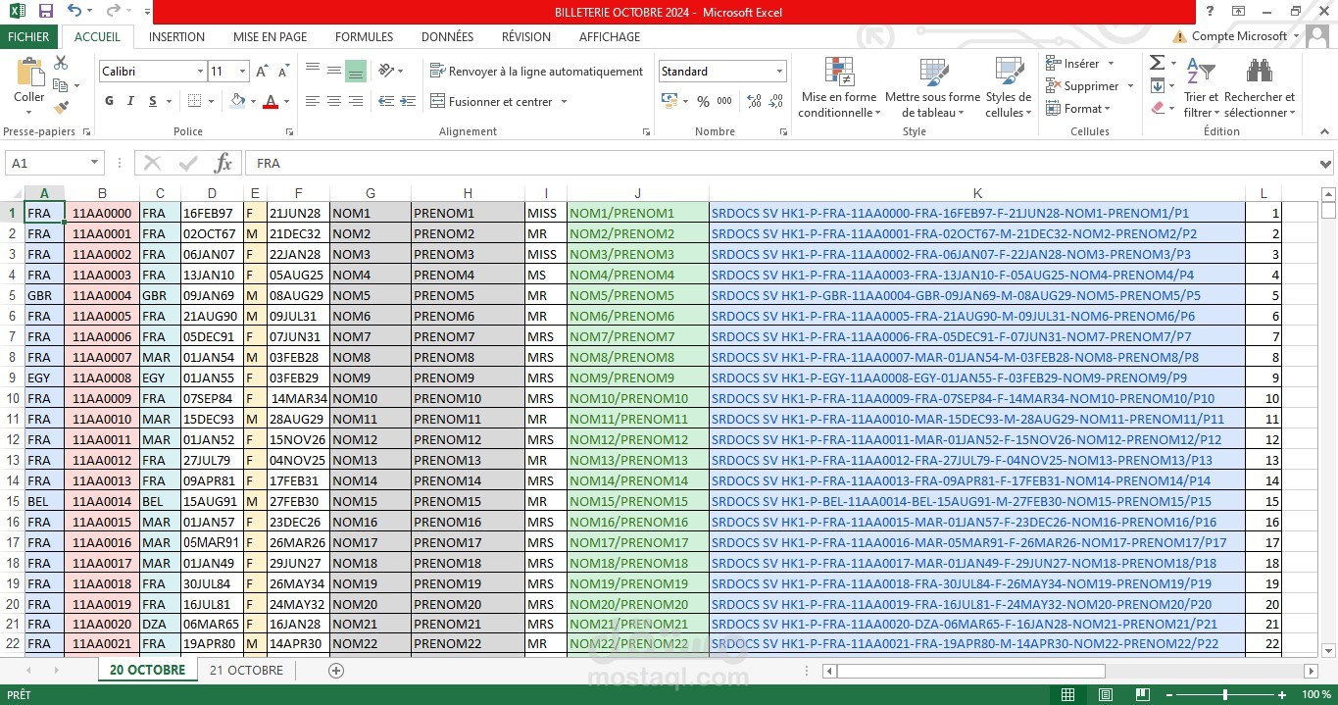Click Insérer cells button
Viewport: 1338px width, 705px height.
coord(1073,63)
